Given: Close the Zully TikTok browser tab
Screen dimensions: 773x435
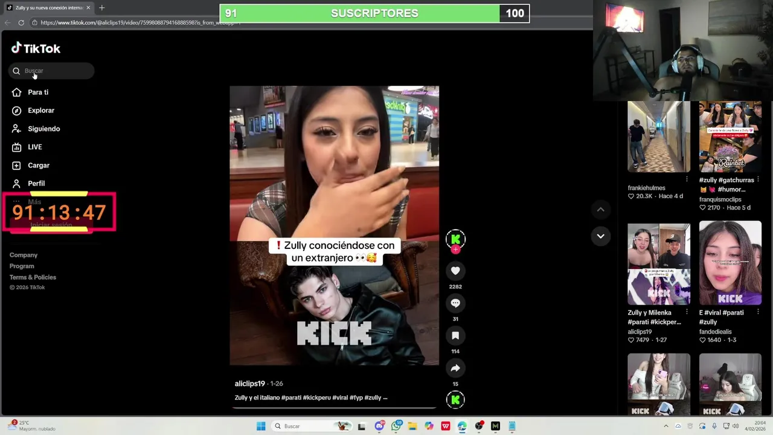Looking at the screenshot, I should [88, 8].
